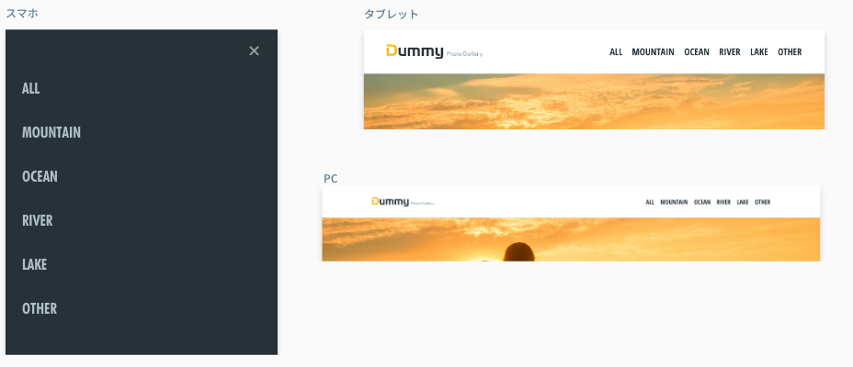Click the Dummy logo in PC header

tap(390, 202)
